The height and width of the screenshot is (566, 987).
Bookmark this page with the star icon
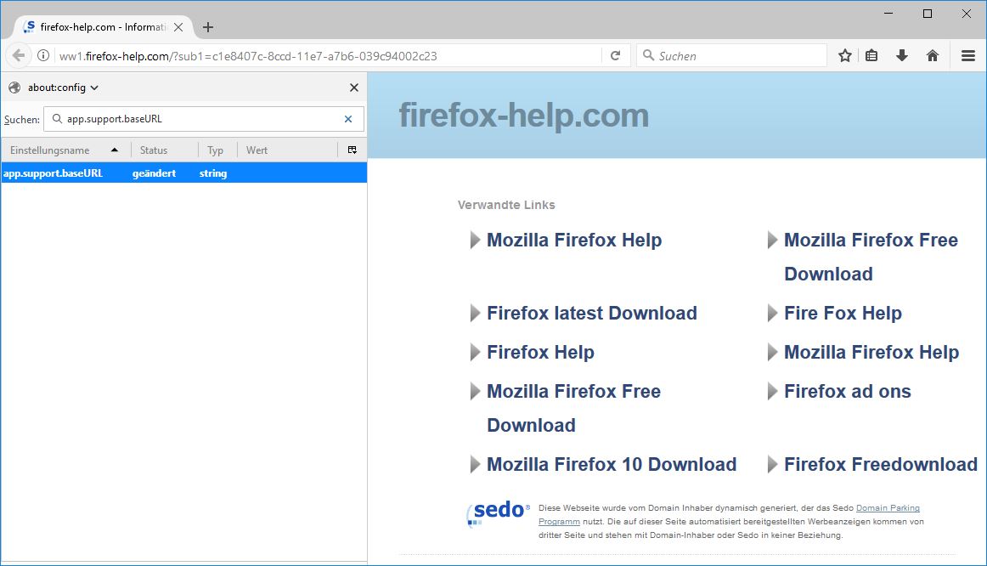click(845, 55)
